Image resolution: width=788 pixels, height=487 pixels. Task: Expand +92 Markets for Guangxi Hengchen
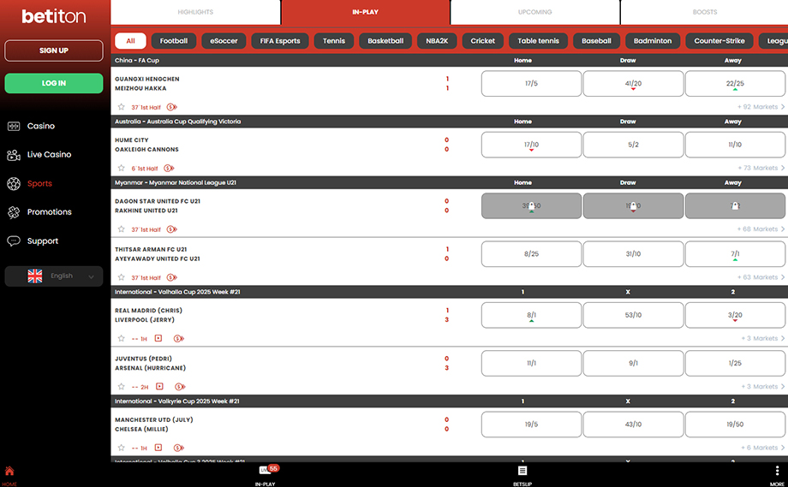pyautogui.click(x=761, y=107)
